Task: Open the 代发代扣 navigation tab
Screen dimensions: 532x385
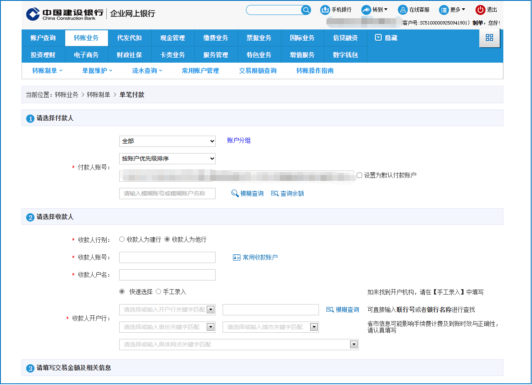Action: [x=129, y=38]
